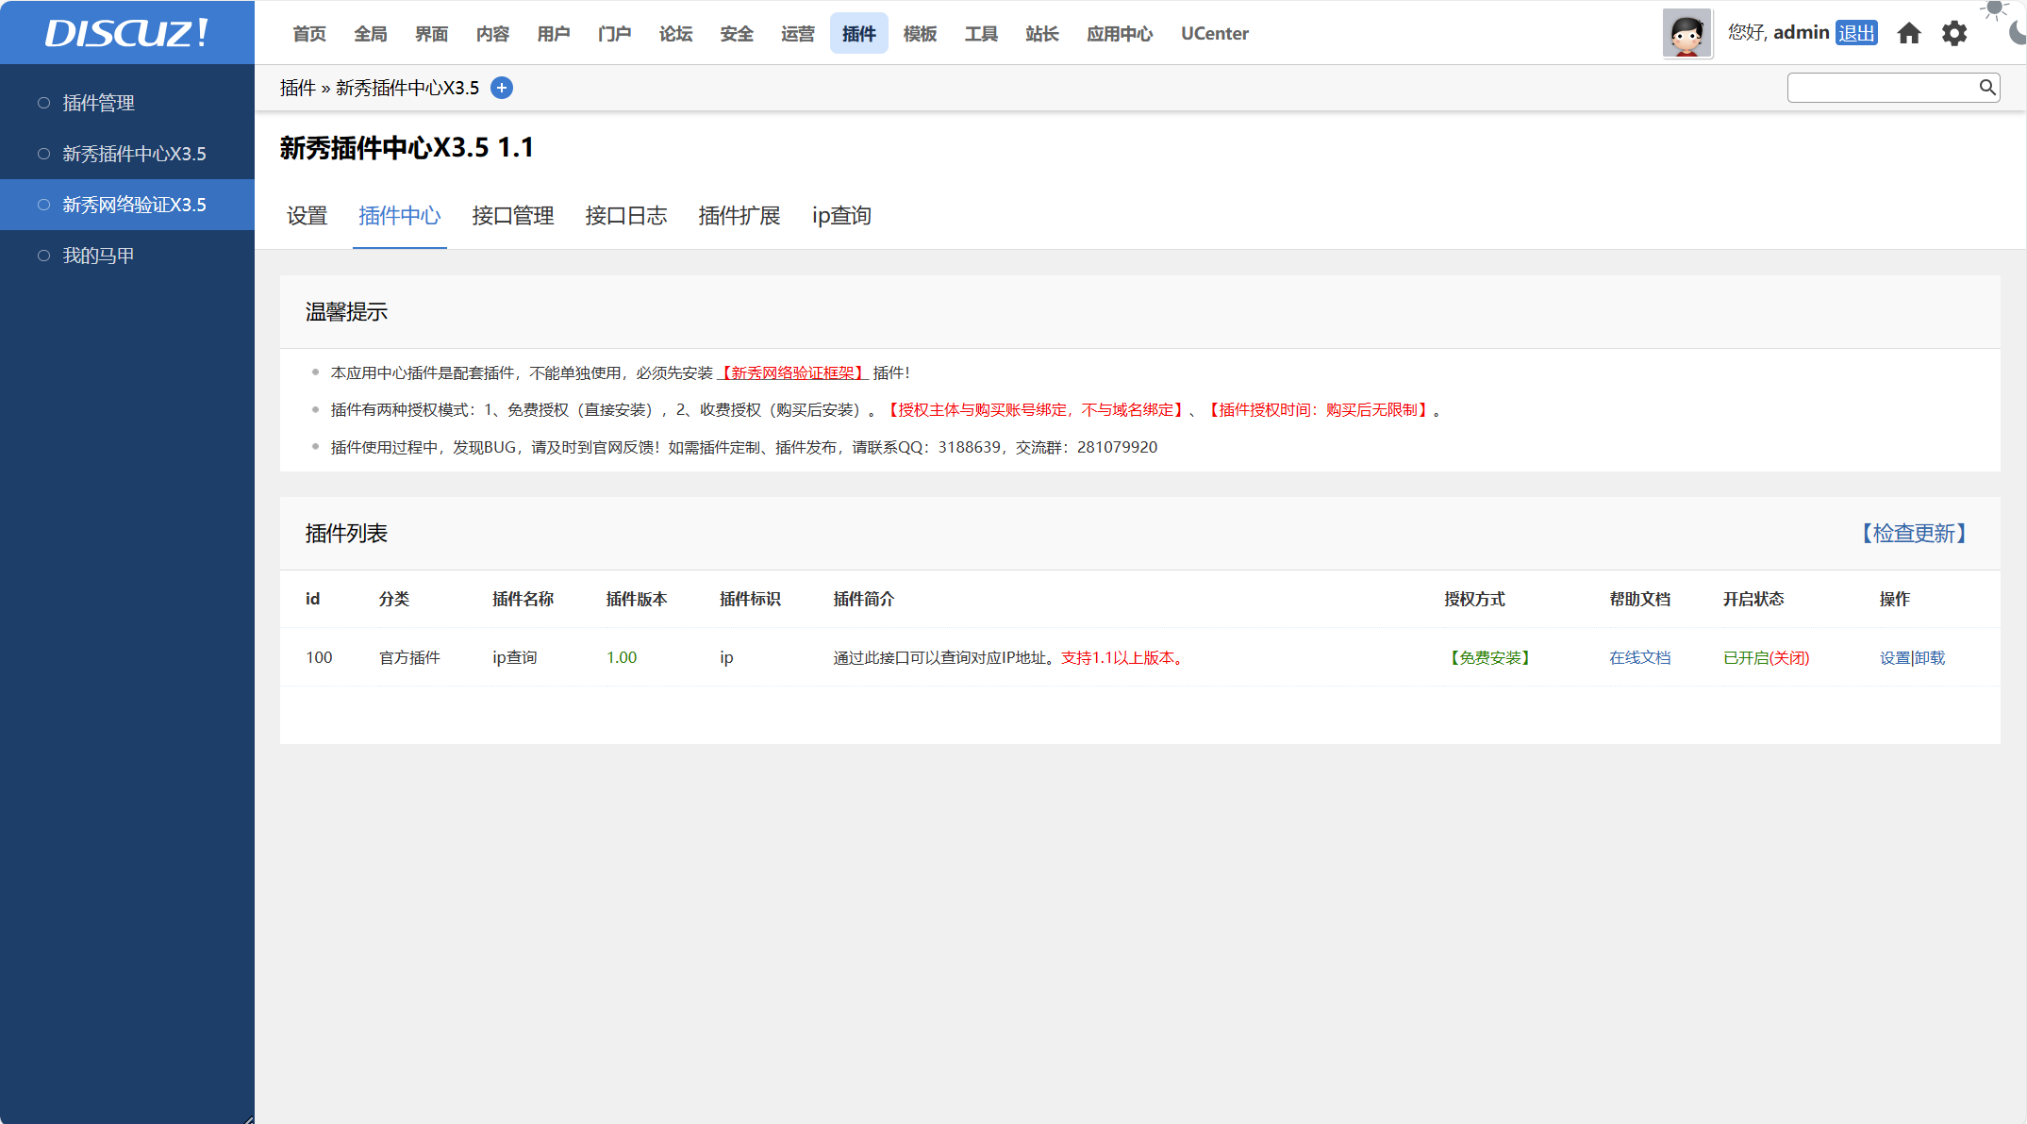Click the 插件 breadcrumb text
2027x1124 pixels.
[x=298, y=88]
